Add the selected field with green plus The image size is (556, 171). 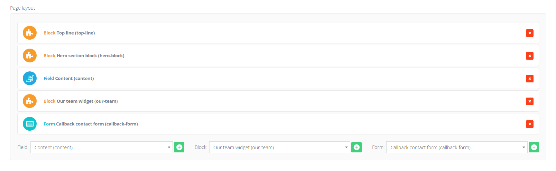click(x=179, y=148)
